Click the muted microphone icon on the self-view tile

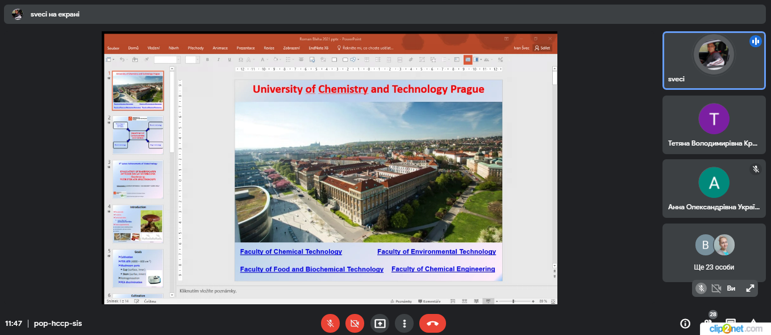702,288
